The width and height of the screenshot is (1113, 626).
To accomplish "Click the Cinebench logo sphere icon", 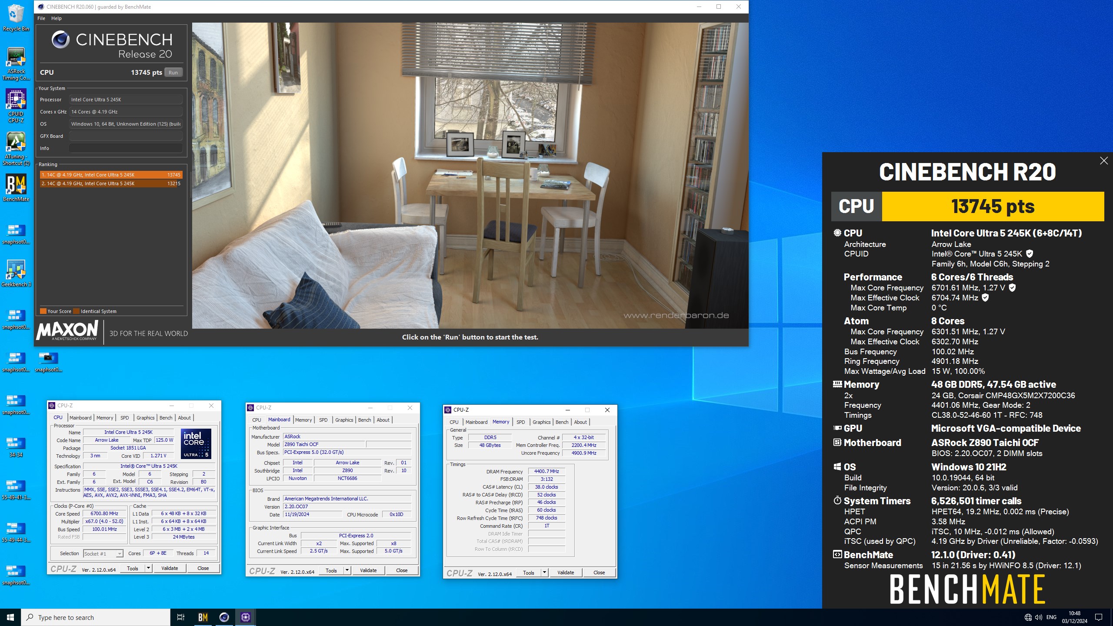I will click(60, 40).
